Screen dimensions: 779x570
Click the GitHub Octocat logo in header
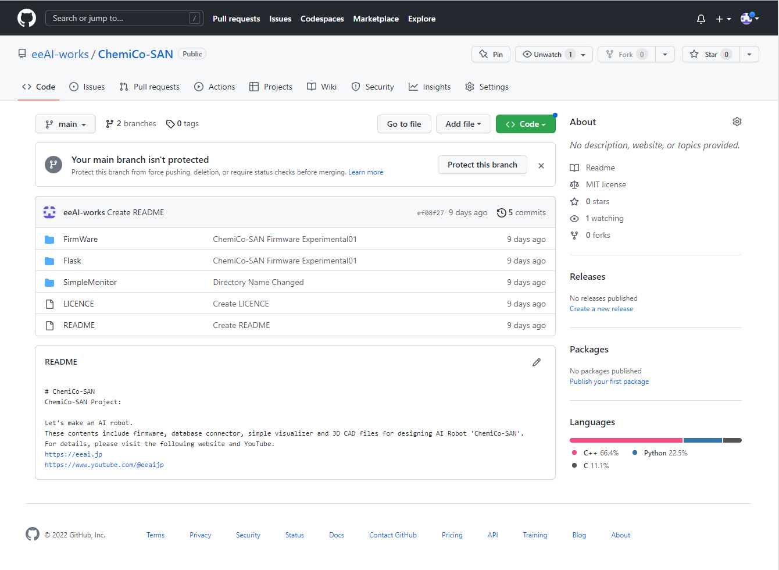point(27,18)
